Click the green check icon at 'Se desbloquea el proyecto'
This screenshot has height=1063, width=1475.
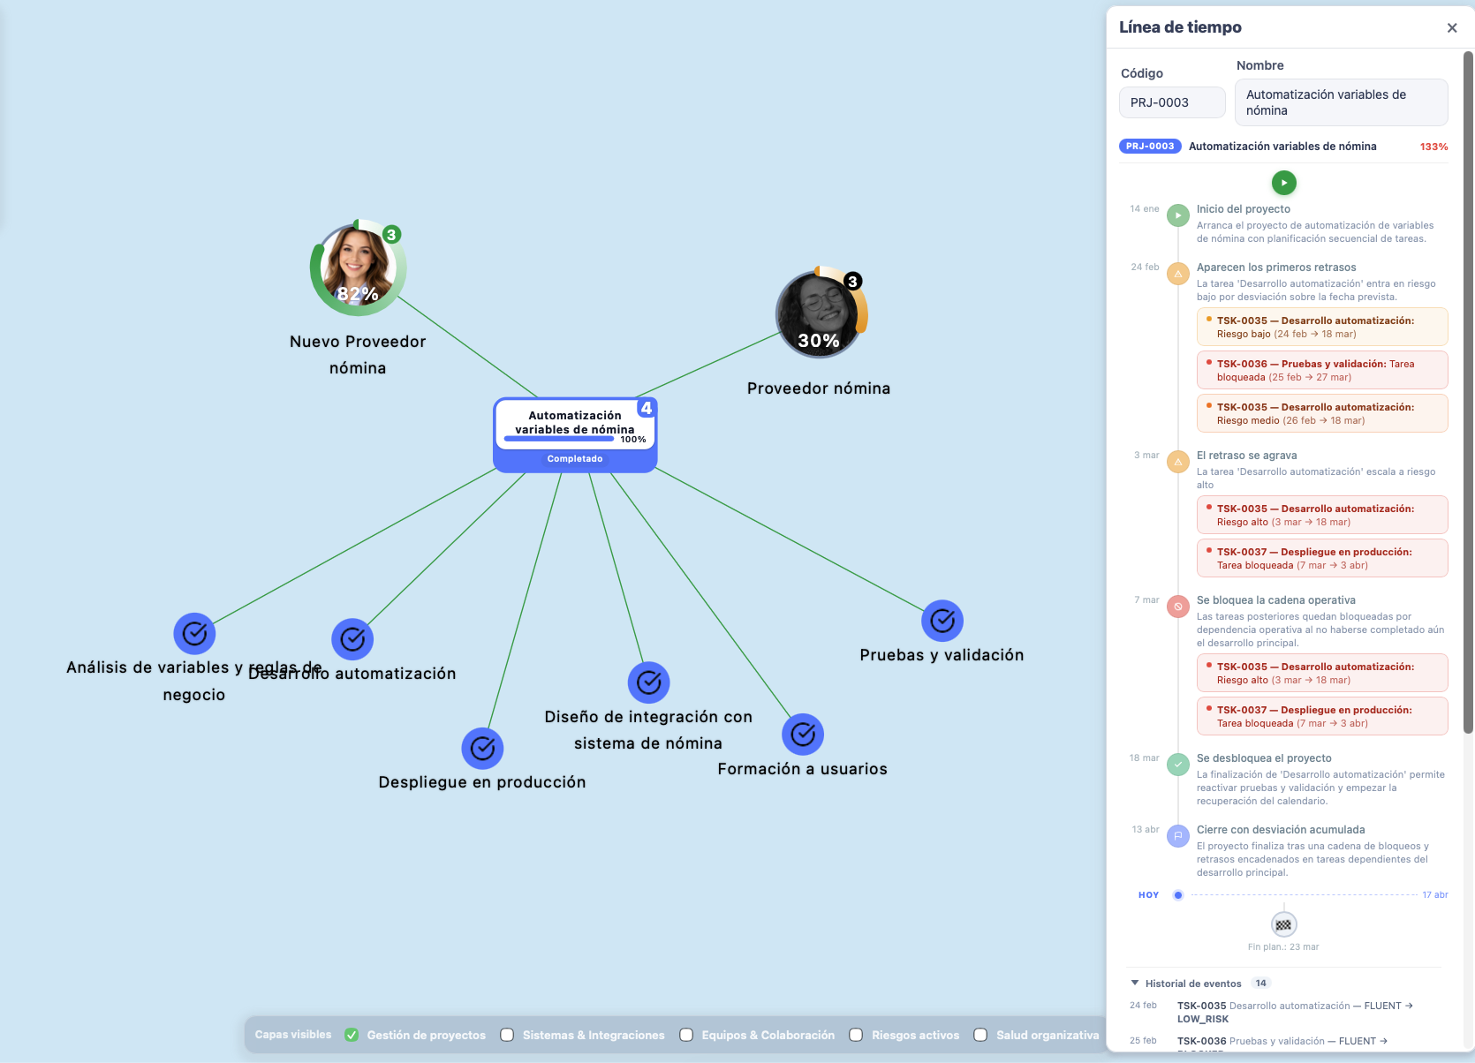coord(1177,765)
